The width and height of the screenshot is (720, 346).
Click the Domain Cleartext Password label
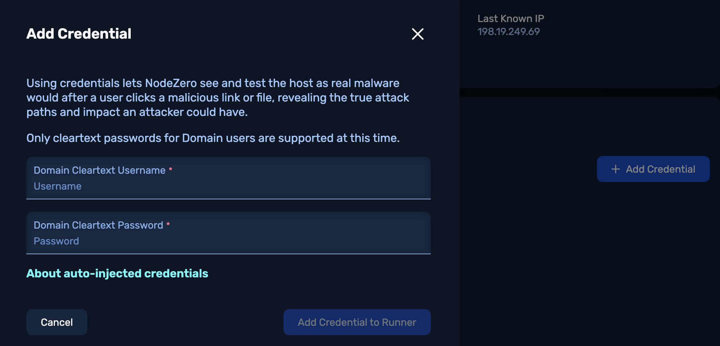click(x=98, y=225)
